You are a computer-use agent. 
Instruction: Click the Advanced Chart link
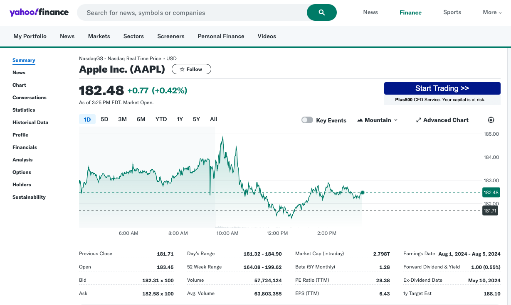[x=442, y=120]
